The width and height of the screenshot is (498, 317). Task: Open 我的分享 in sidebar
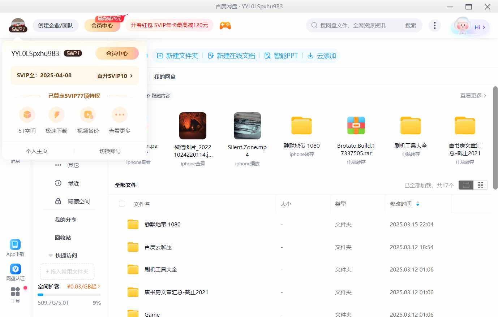coord(65,220)
